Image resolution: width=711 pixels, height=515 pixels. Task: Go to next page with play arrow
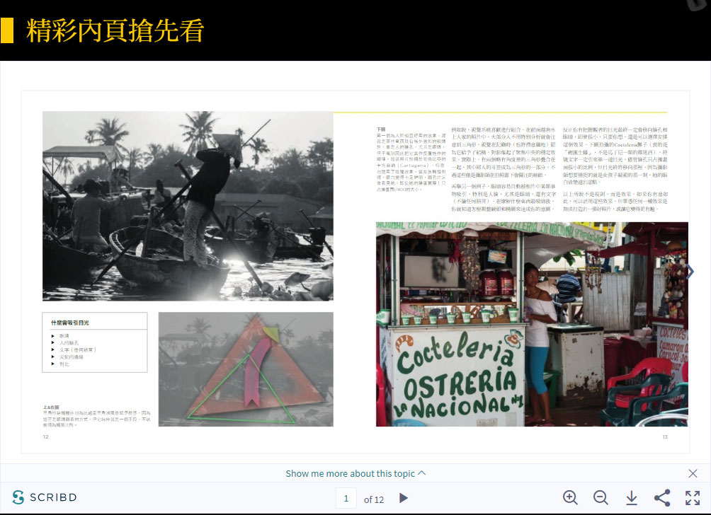(403, 498)
